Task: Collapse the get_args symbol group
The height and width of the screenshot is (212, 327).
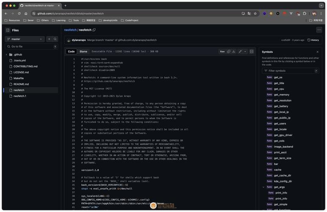Action: (x=263, y=187)
